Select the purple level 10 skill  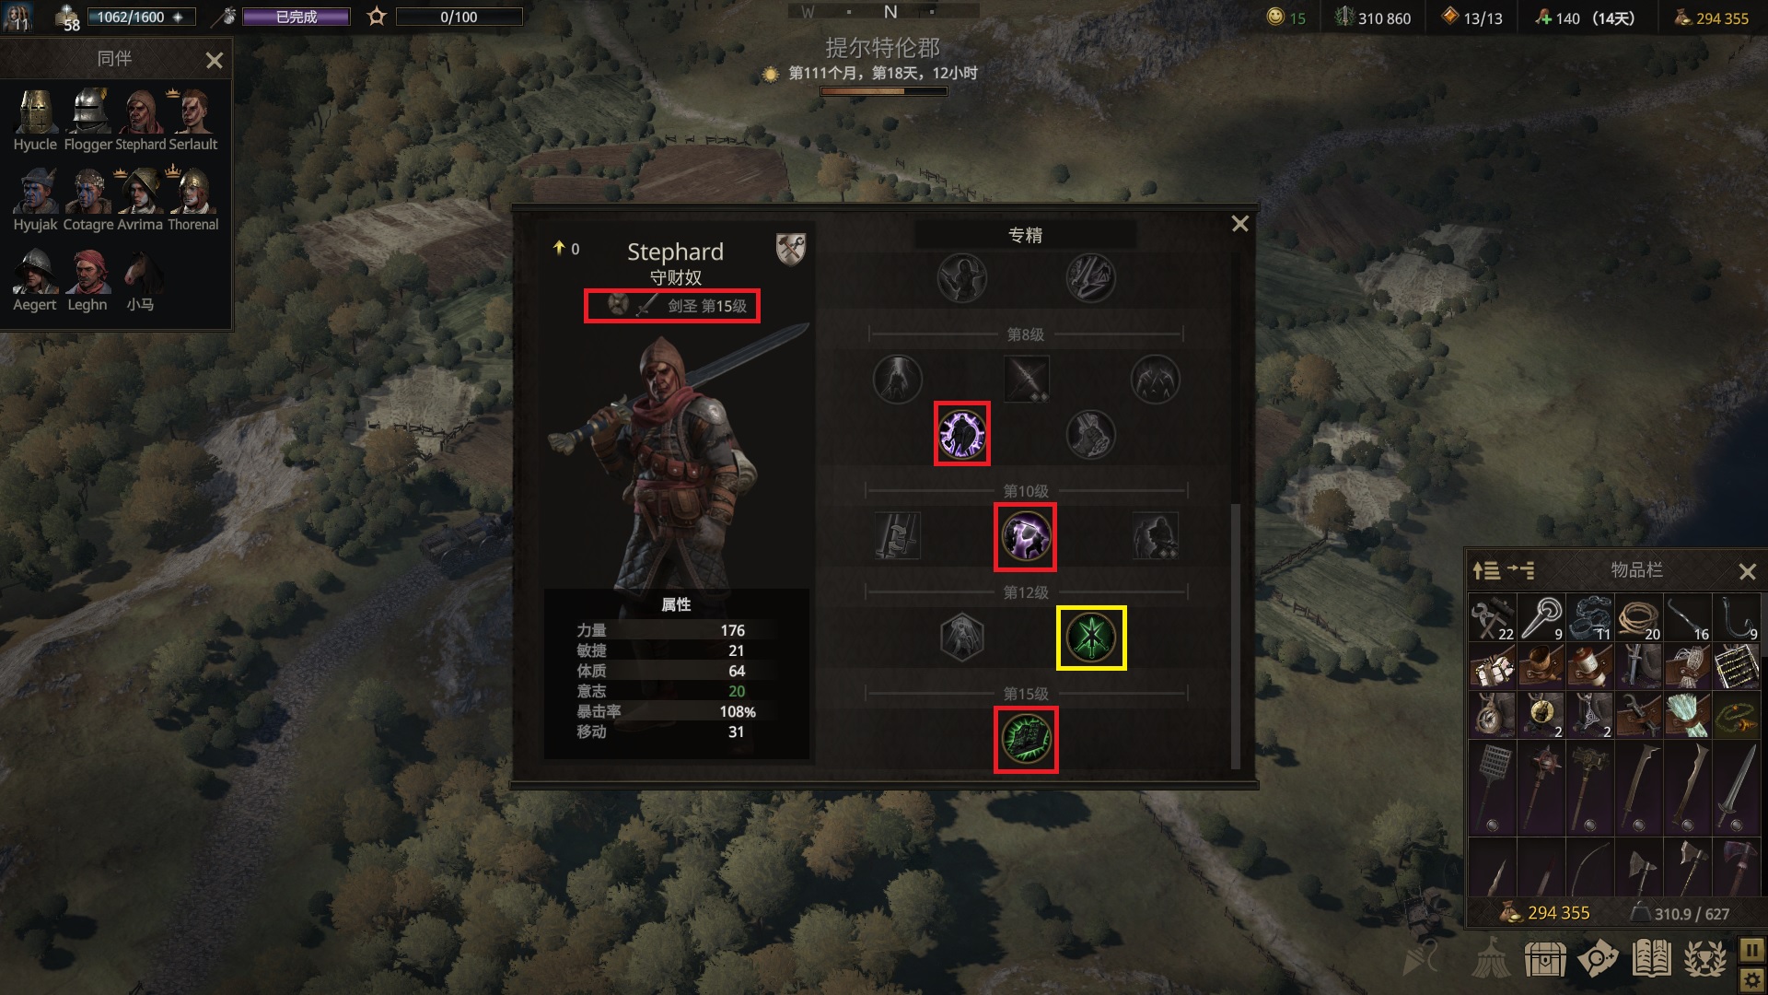[x=1026, y=536]
